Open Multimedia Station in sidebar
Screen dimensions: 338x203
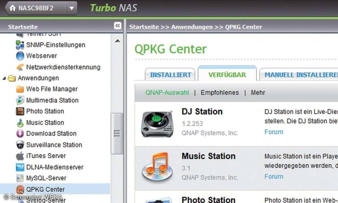pos(52,100)
